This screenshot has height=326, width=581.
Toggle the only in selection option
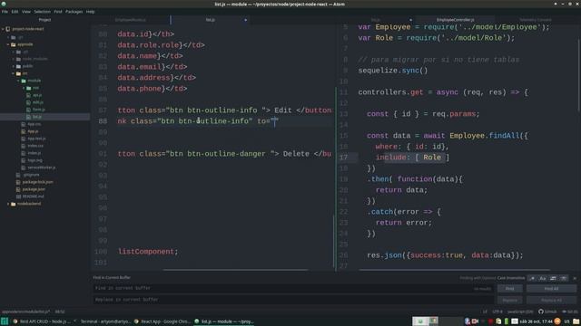[553, 278]
